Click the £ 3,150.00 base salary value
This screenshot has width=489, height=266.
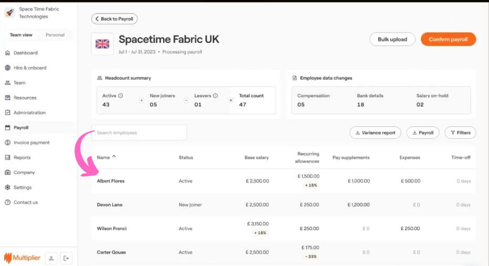tap(258, 224)
